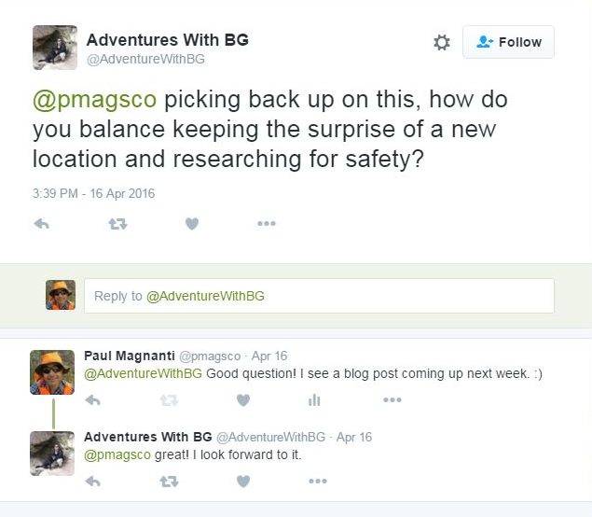Expand more options on Paul Magnanti's tweet
The image size is (592, 517).
[x=392, y=399]
